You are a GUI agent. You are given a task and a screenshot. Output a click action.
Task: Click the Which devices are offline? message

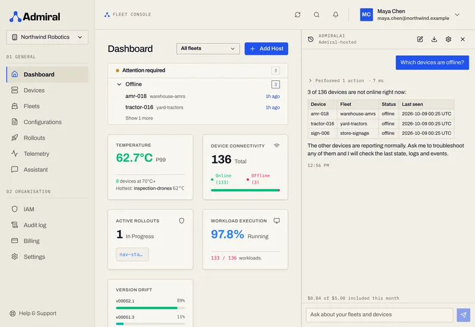click(432, 62)
